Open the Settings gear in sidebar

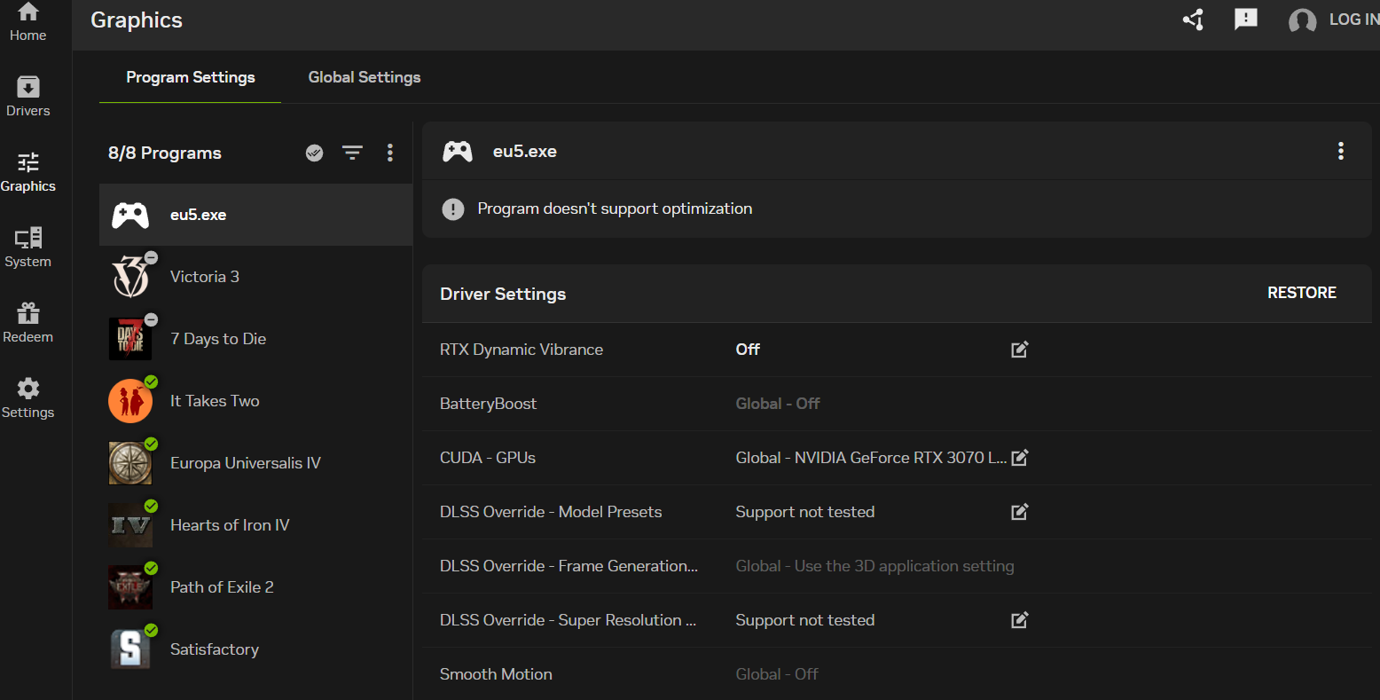(x=27, y=398)
